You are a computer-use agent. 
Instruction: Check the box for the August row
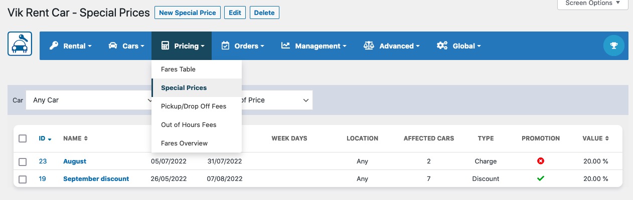[23, 161]
